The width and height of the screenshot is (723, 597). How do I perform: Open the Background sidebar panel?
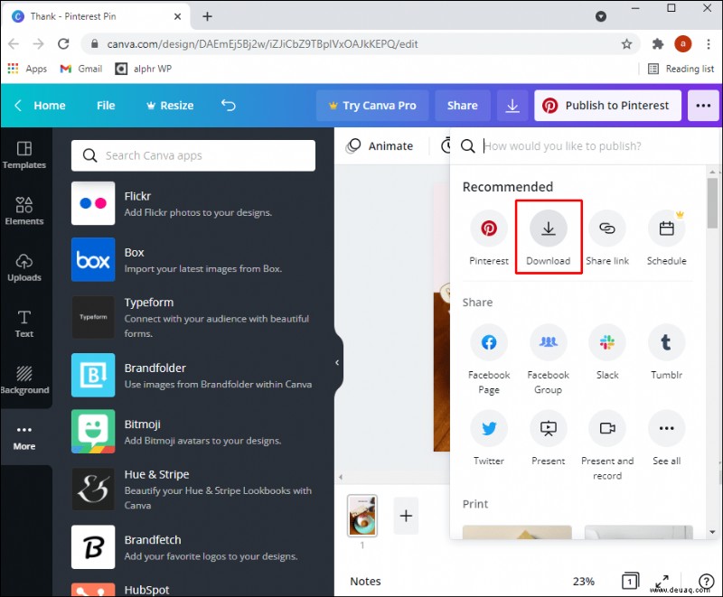(24, 380)
